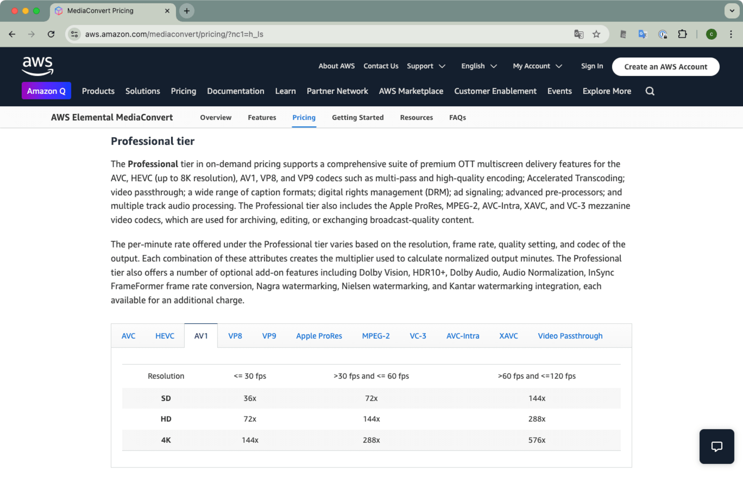Click the browser address bar URL
Image resolution: width=743 pixels, height=478 pixels.
click(174, 34)
